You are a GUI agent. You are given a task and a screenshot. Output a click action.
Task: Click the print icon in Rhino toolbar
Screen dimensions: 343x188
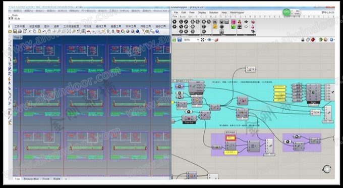[20, 31]
